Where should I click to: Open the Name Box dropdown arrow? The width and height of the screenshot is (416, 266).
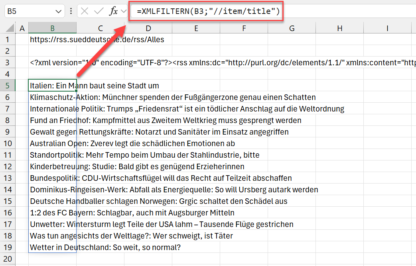click(x=58, y=11)
